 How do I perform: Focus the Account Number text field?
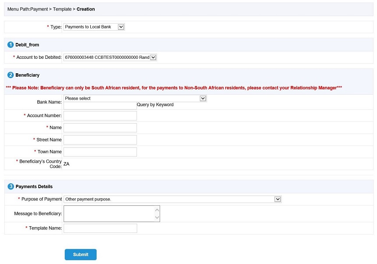pyautogui.click(x=100, y=116)
